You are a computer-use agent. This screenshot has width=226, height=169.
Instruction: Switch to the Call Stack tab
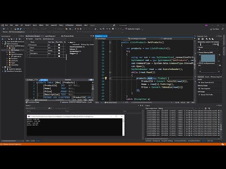(148, 141)
